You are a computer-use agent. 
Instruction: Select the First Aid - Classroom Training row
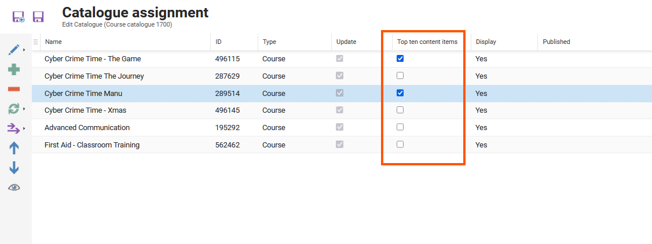(x=92, y=145)
